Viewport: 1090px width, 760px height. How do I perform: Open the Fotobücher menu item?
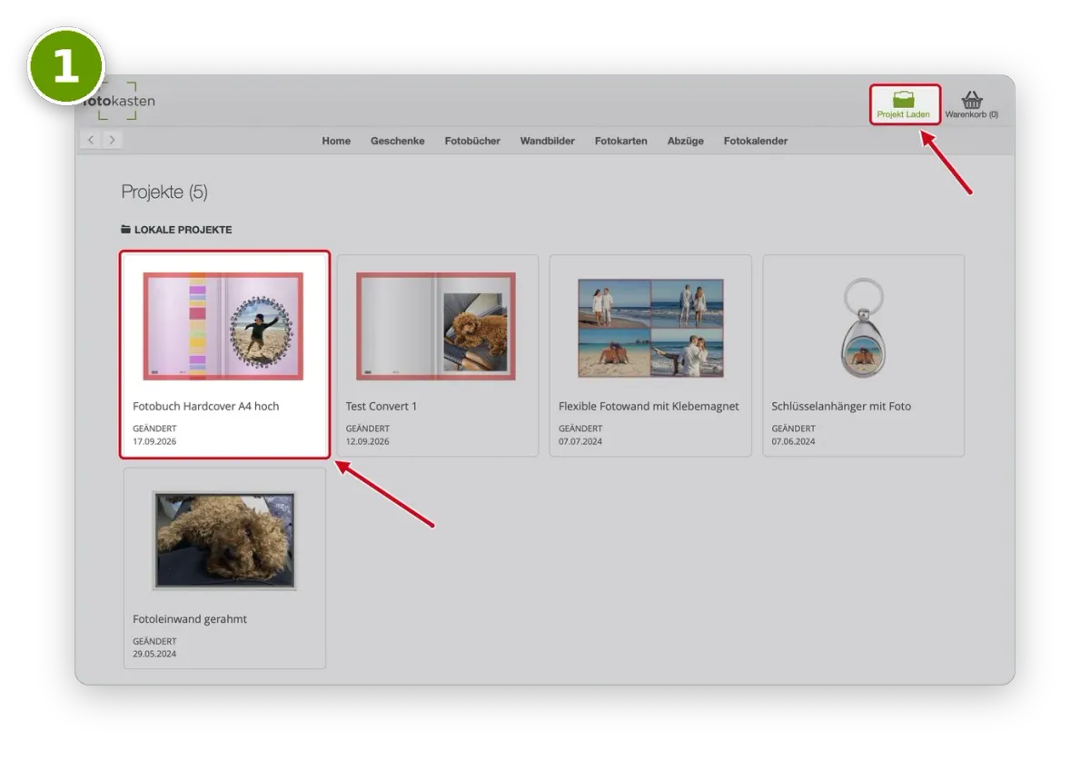472,141
